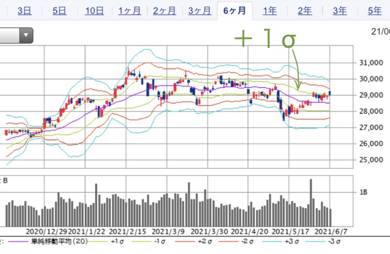390x254 pixels.
Task: Open the 10日 chart period
Action: pyautogui.click(x=94, y=11)
